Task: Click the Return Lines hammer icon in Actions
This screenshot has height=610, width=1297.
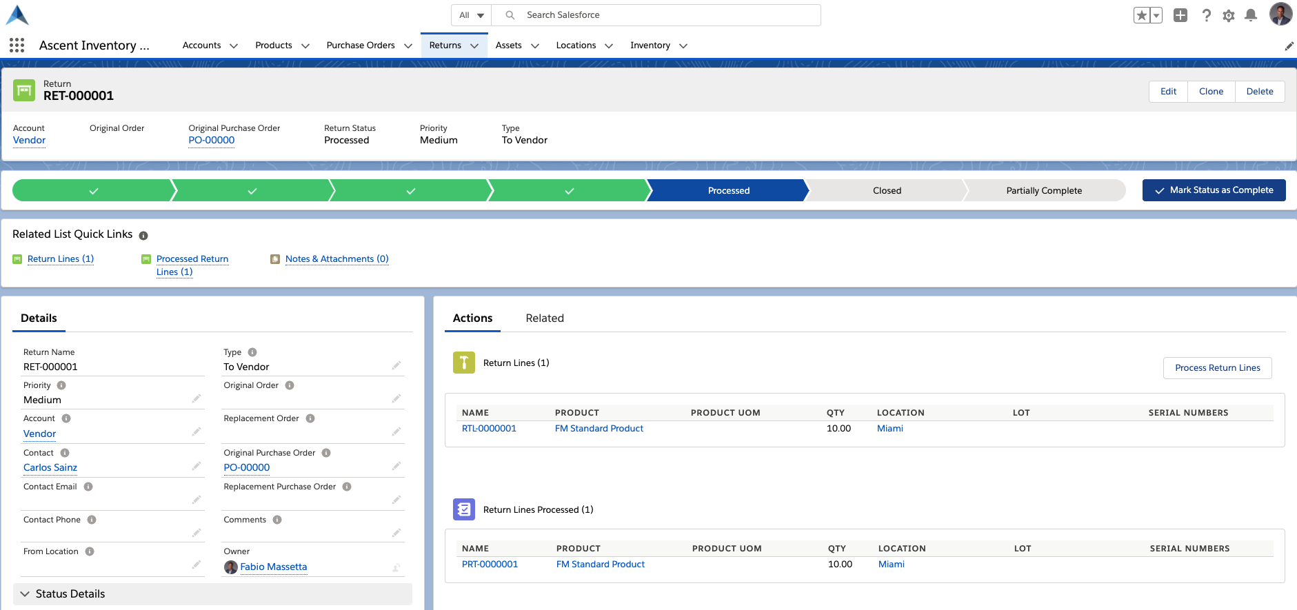Action: (x=464, y=363)
